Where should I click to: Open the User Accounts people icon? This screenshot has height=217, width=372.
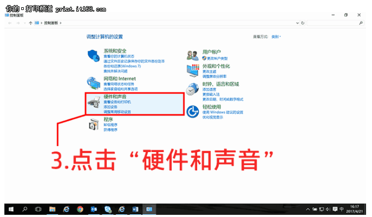tap(193, 55)
